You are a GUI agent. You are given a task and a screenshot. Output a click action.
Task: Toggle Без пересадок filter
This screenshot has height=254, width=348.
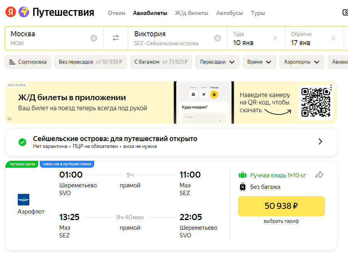point(91,62)
